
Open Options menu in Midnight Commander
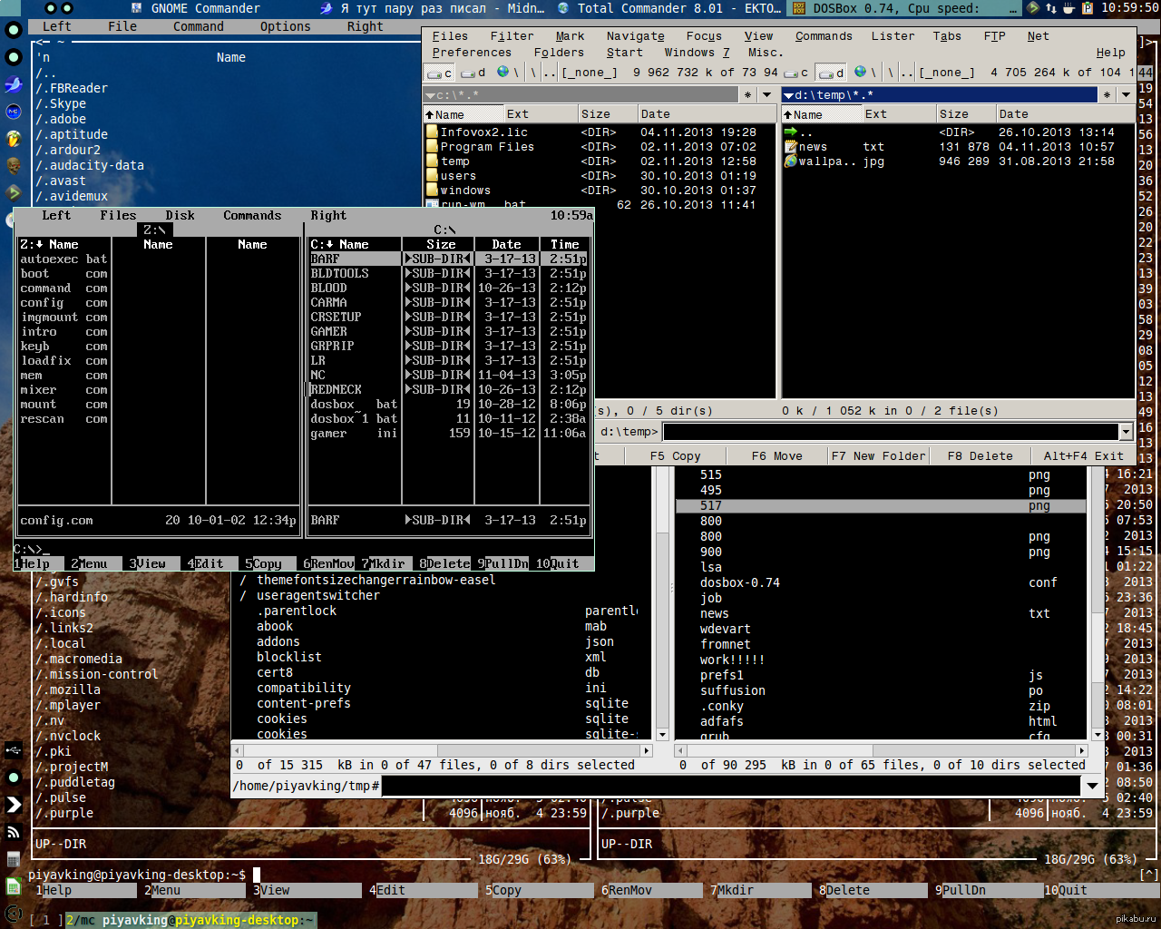[285, 26]
